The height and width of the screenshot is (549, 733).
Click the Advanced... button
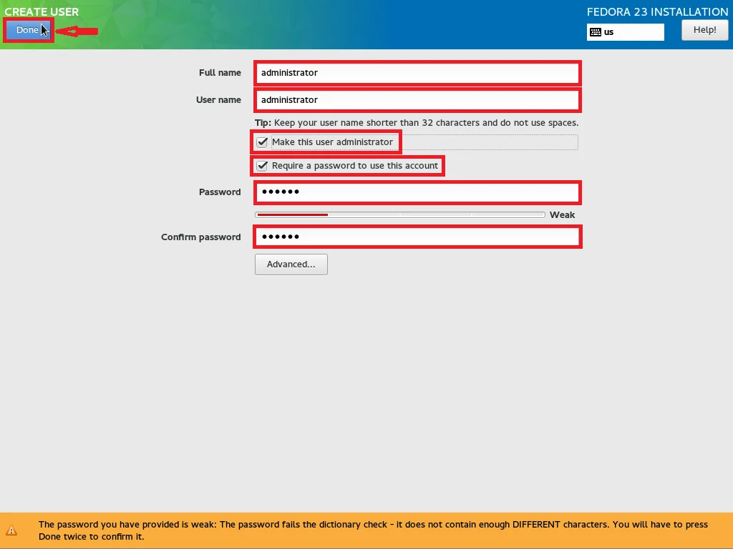pyautogui.click(x=291, y=264)
